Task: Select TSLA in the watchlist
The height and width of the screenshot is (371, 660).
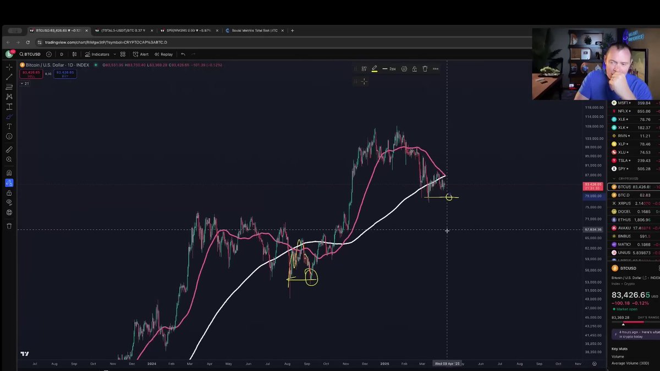Action: pyautogui.click(x=634, y=160)
